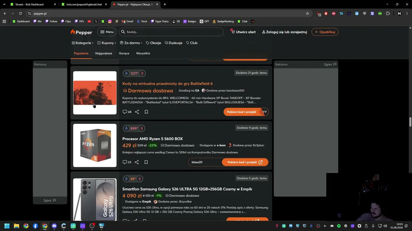The width and height of the screenshot is (412, 231).
Task: Open the Samsung Galaxy S26 ULTRA deal title
Action: (187, 189)
